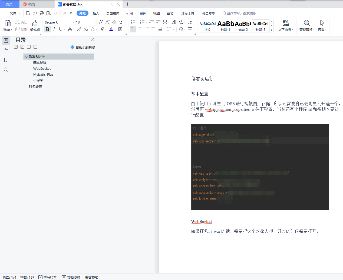This screenshot has width=343, height=280.
Task: Open Text Layout (文字排版) tool
Action: tap(285, 26)
